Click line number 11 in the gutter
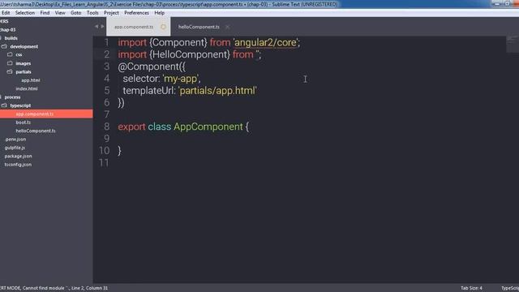Image resolution: width=519 pixels, height=292 pixels. (104, 163)
